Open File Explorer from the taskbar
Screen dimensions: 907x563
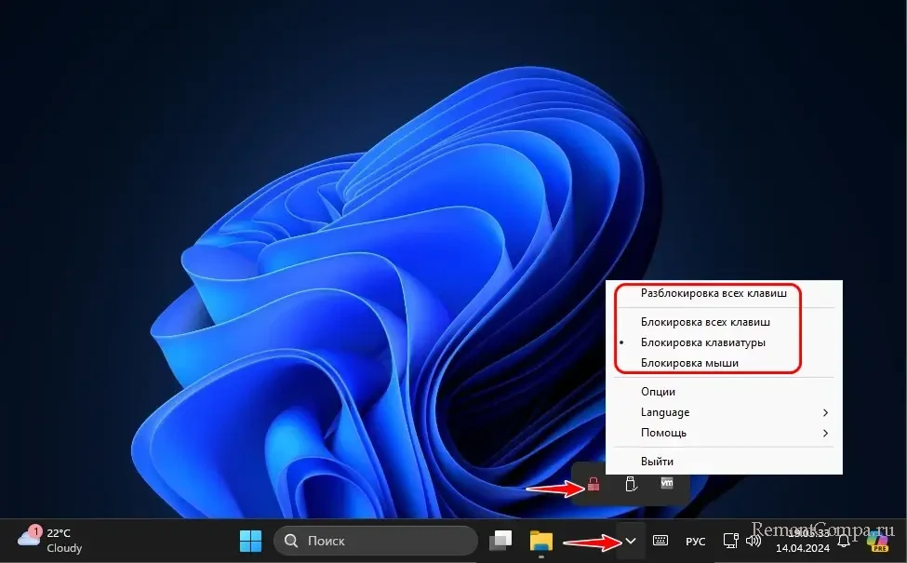(541, 541)
